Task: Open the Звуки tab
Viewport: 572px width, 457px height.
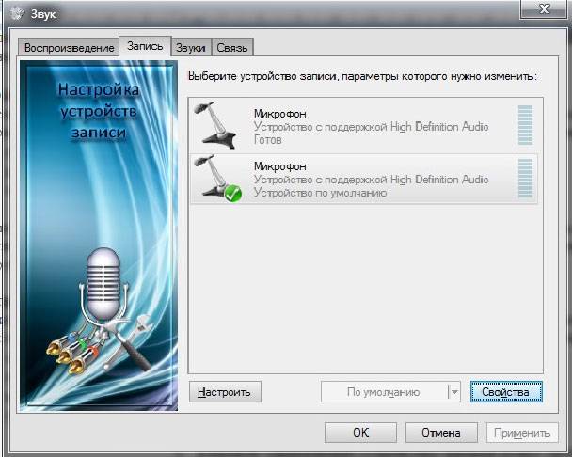Action: click(x=191, y=47)
